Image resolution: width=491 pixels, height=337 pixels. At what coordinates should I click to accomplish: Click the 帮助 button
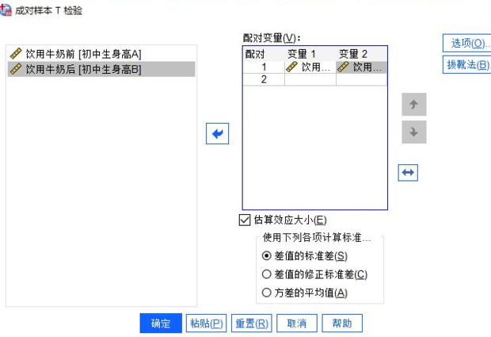click(x=342, y=324)
